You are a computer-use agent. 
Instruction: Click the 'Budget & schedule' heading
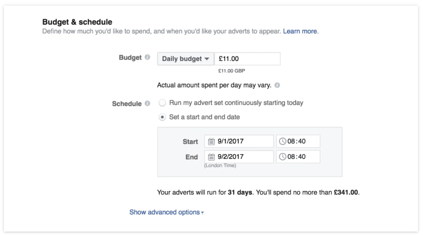coord(77,21)
